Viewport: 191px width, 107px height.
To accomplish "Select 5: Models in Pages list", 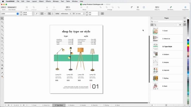I will 167,62.
